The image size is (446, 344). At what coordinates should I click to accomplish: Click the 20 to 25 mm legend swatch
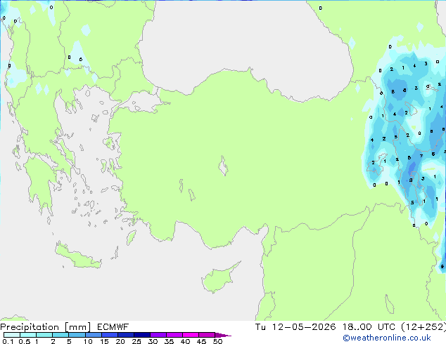pyautogui.click(x=125, y=335)
